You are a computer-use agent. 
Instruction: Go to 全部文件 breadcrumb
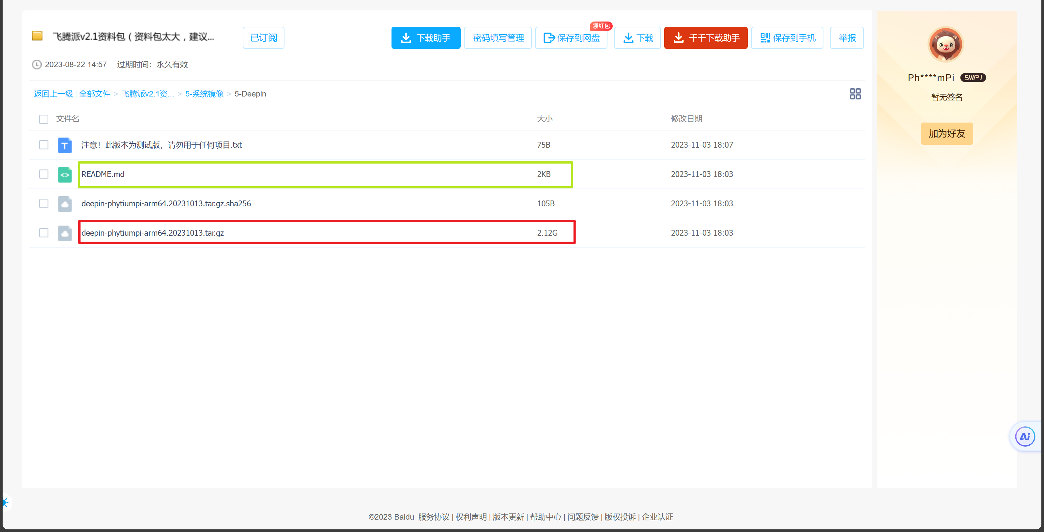click(95, 94)
